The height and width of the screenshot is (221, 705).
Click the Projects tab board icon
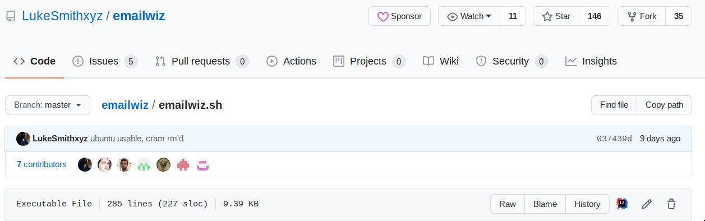(x=339, y=61)
